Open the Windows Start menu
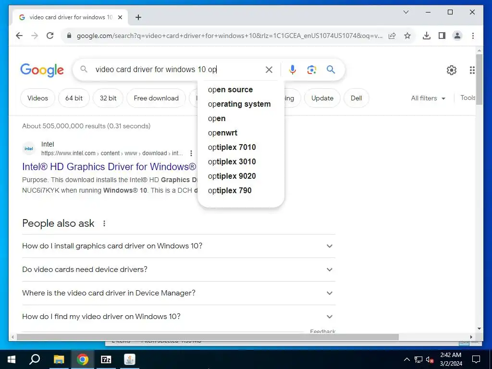The height and width of the screenshot is (369, 492). click(x=12, y=359)
